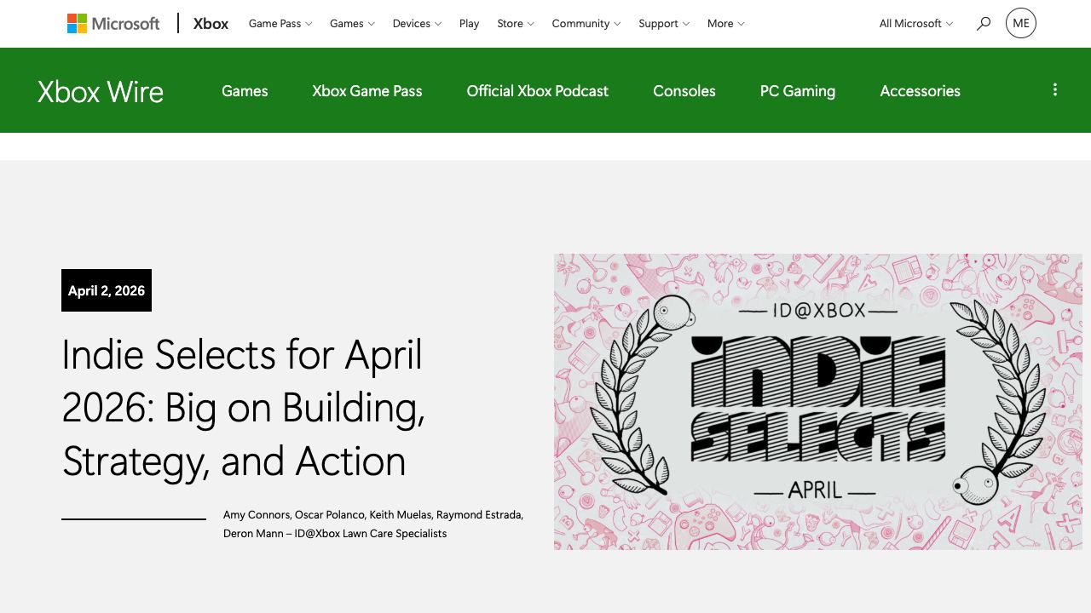The width and height of the screenshot is (1091, 613).
Task: Select Accessories in Wire navigation
Action: pos(921,91)
